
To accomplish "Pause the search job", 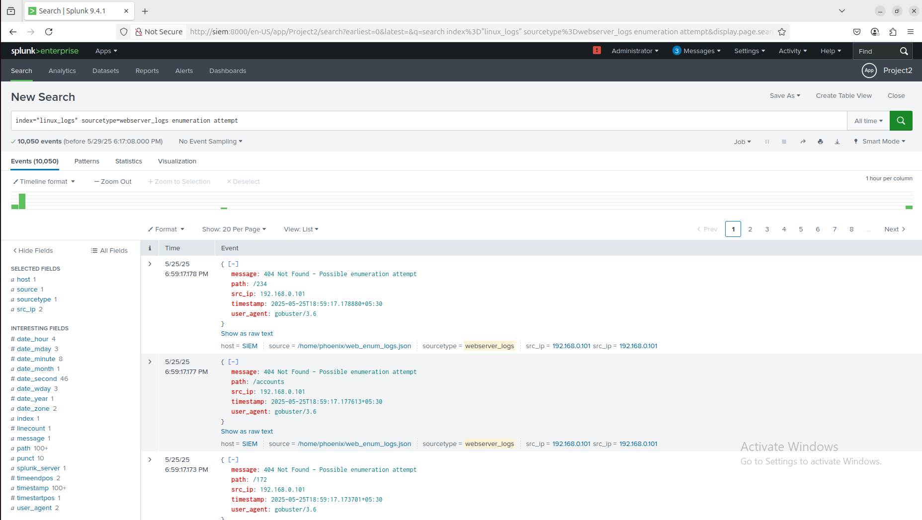I will coord(767,142).
